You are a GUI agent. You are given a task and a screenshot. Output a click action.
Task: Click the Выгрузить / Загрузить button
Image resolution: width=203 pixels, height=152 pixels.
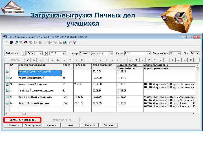(23, 120)
